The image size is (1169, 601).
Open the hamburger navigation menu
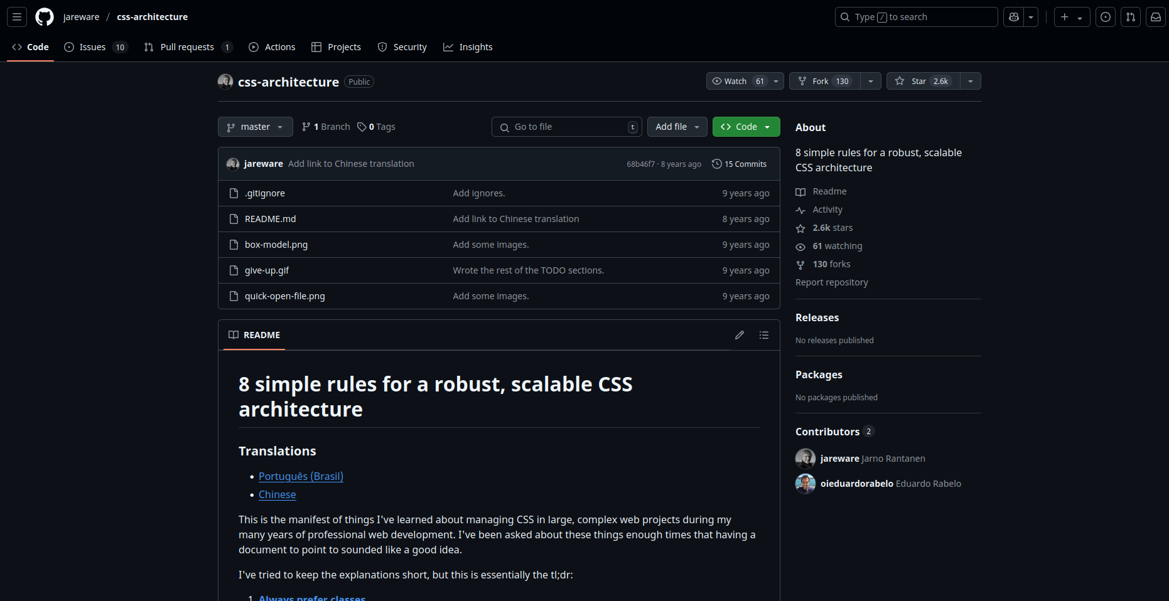pyautogui.click(x=16, y=17)
